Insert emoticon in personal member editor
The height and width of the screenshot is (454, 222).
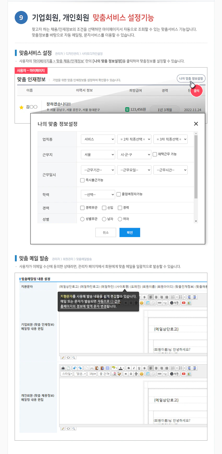141,374
